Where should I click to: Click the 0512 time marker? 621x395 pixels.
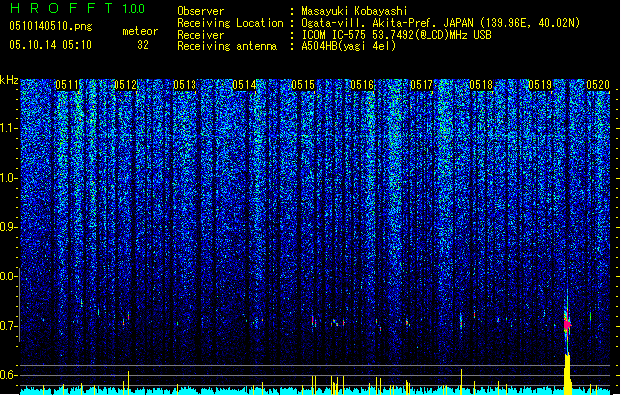click(x=125, y=85)
